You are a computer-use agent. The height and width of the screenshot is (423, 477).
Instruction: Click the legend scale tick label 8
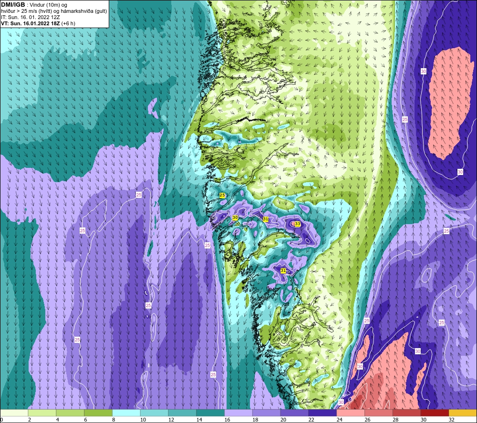[114, 420]
